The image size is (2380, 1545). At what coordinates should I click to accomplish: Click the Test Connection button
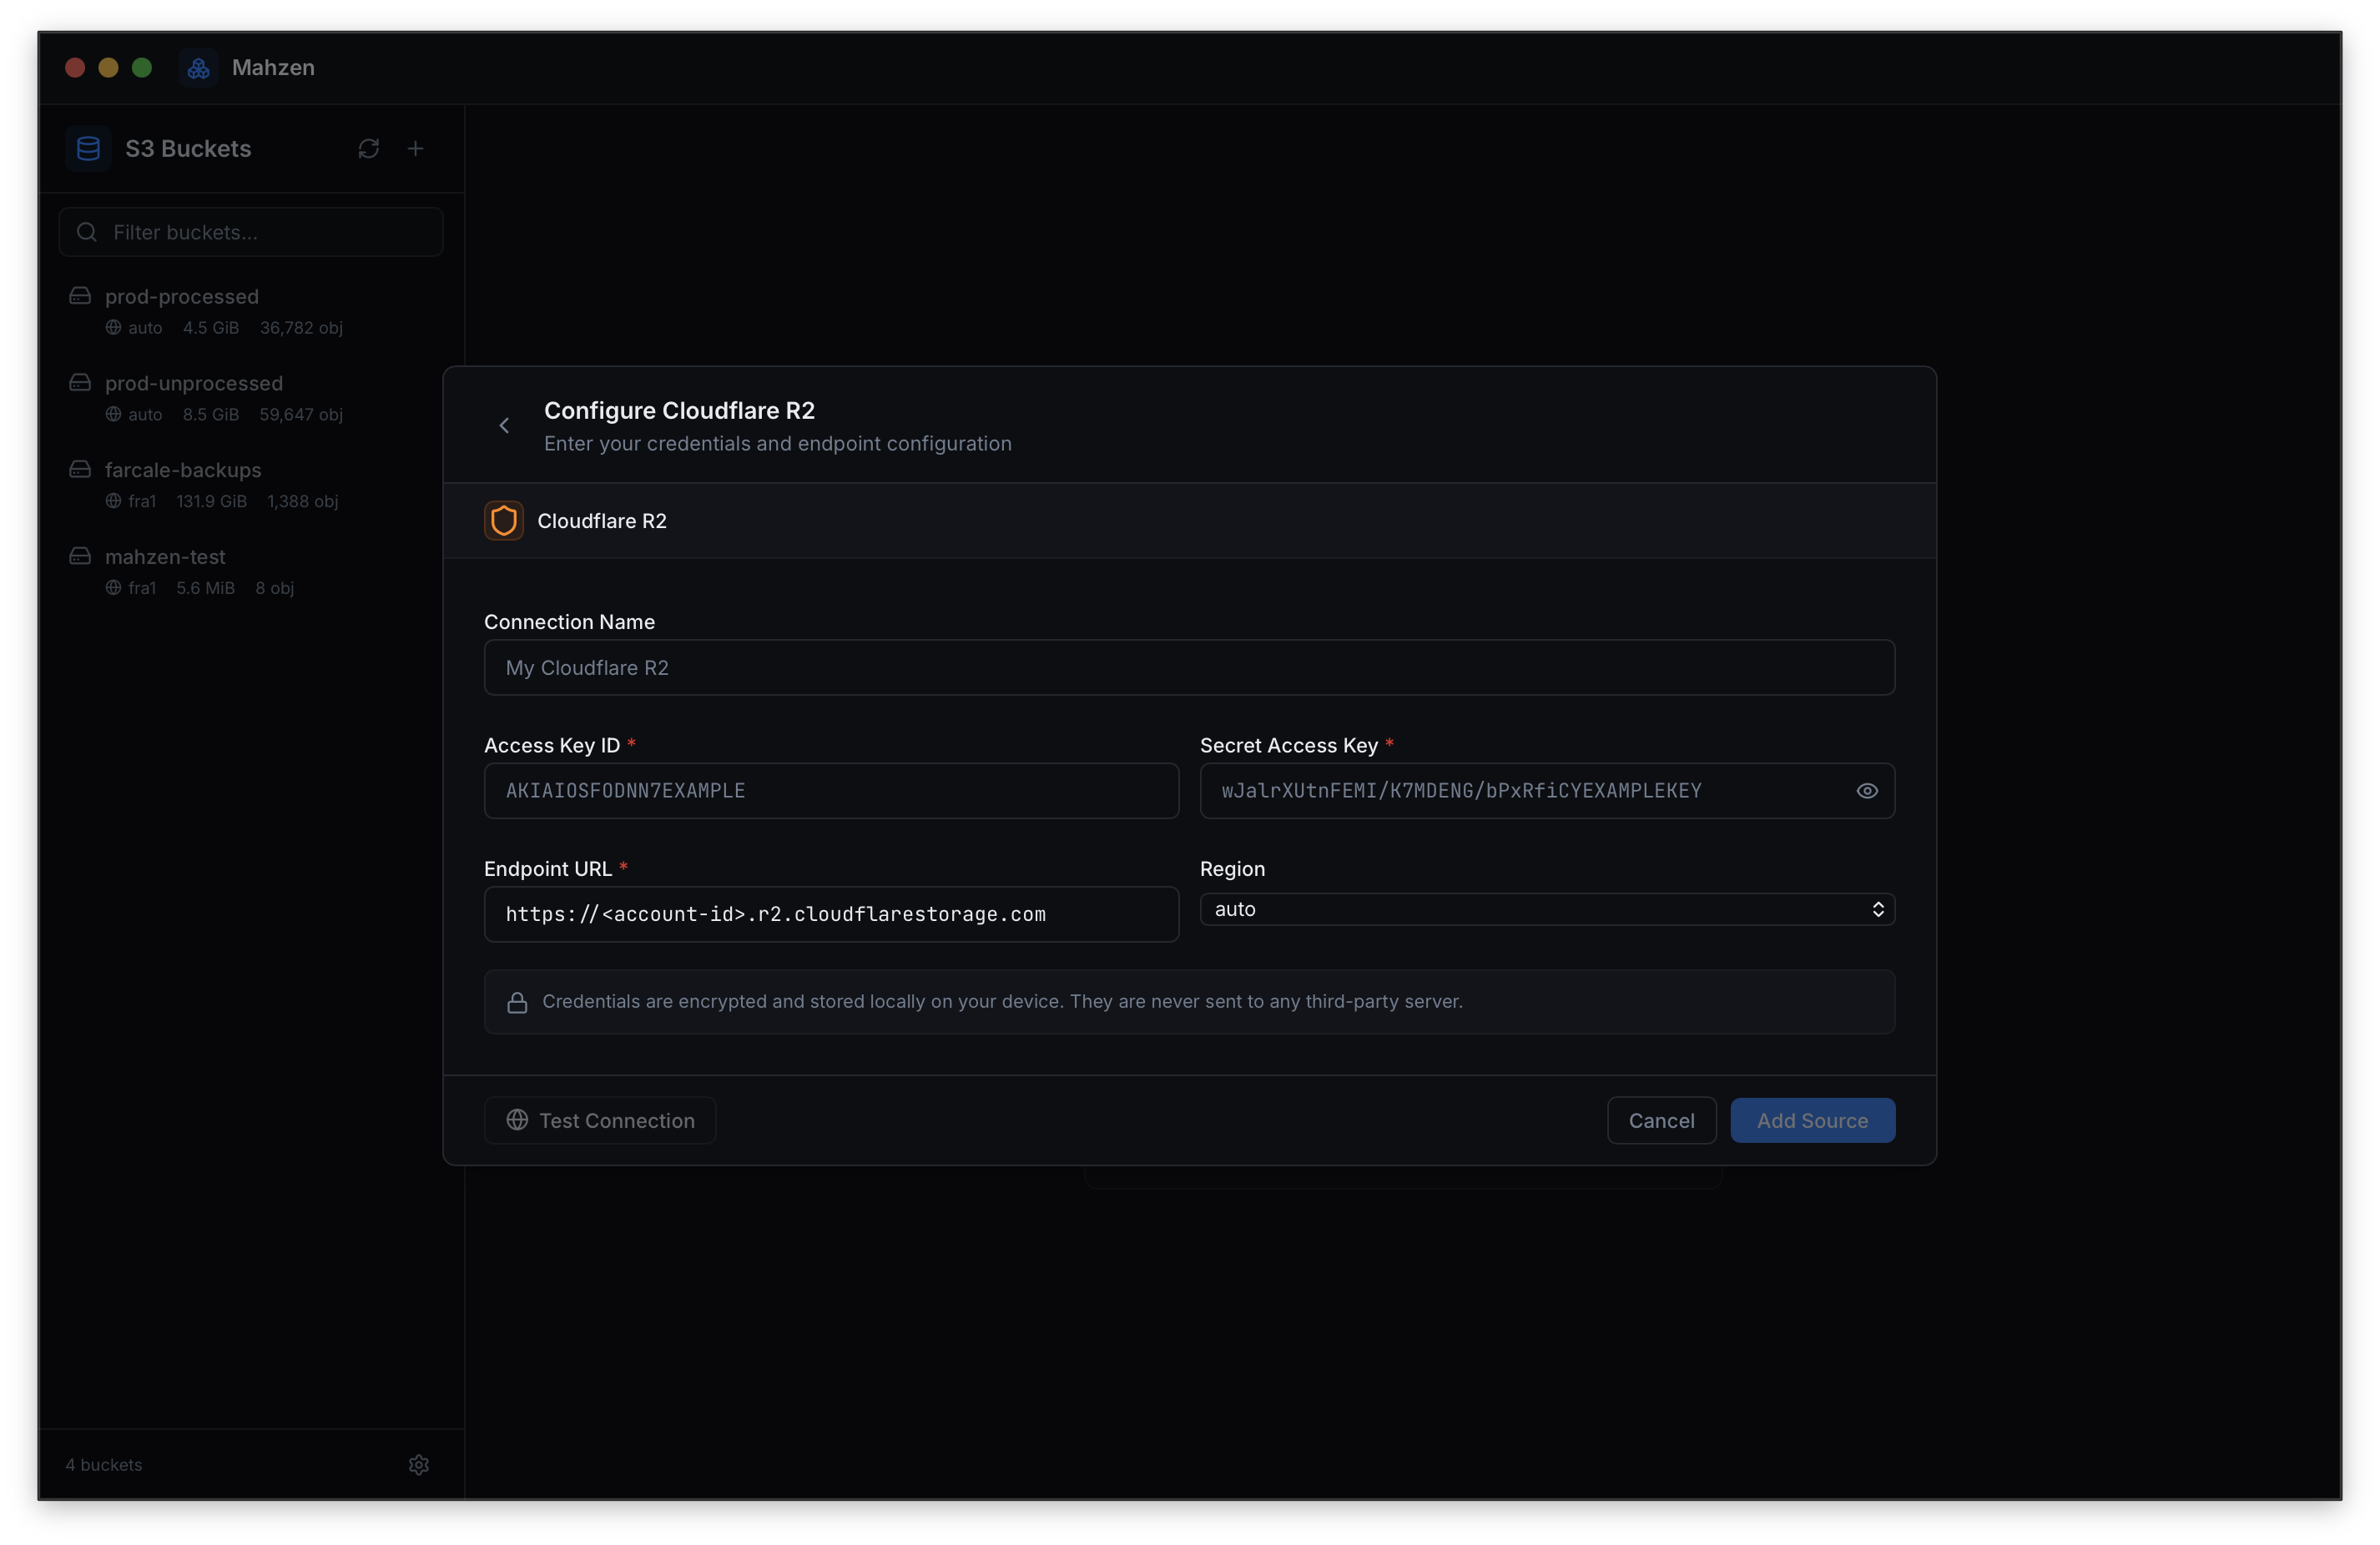coord(600,1120)
